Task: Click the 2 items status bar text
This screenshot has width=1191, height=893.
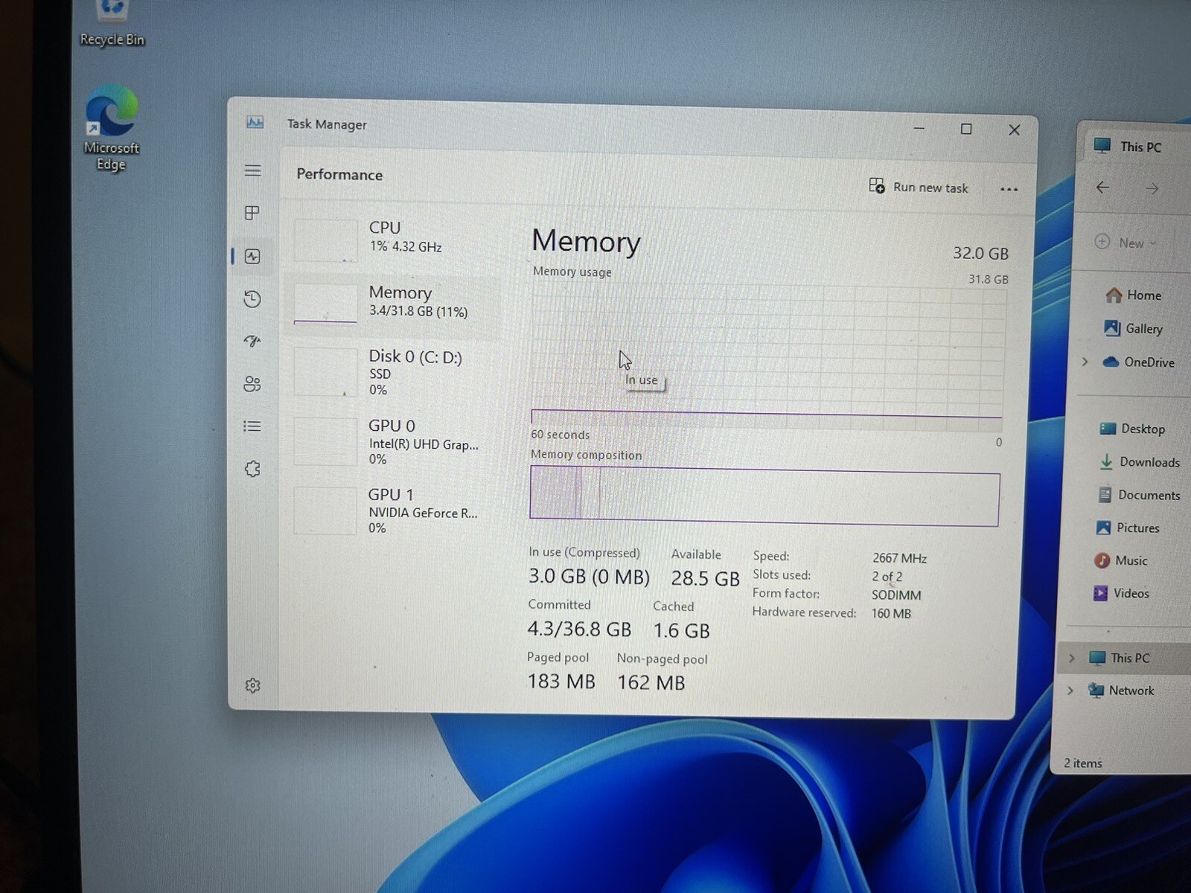Action: 1082,763
